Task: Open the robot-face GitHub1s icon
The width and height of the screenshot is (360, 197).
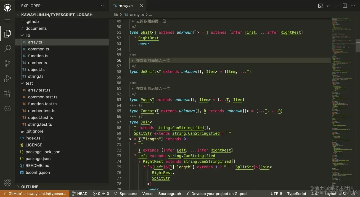Action: point(7,109)
